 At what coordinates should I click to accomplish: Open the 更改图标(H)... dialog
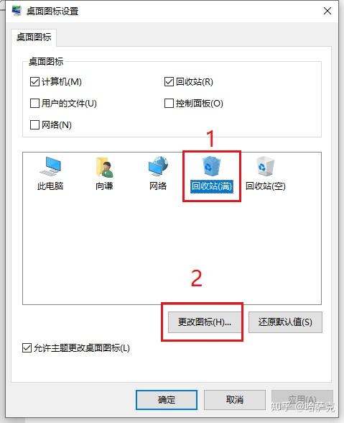(x=205, y=322)
